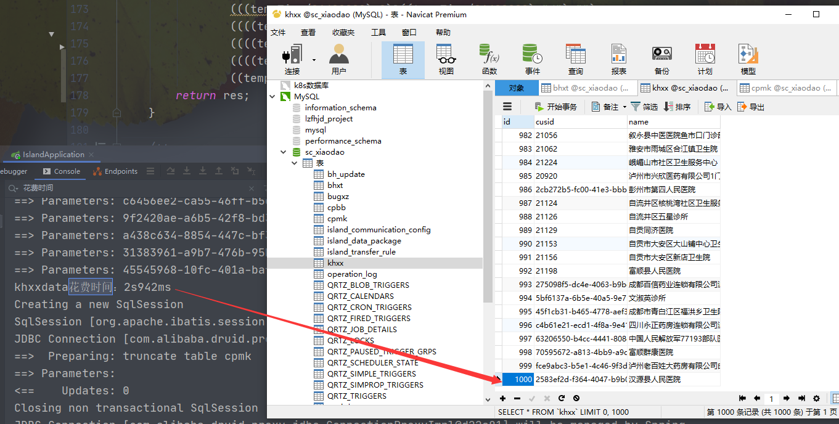
Task: Select the Endpoints tab in IntelliJ
Action: 115,171
